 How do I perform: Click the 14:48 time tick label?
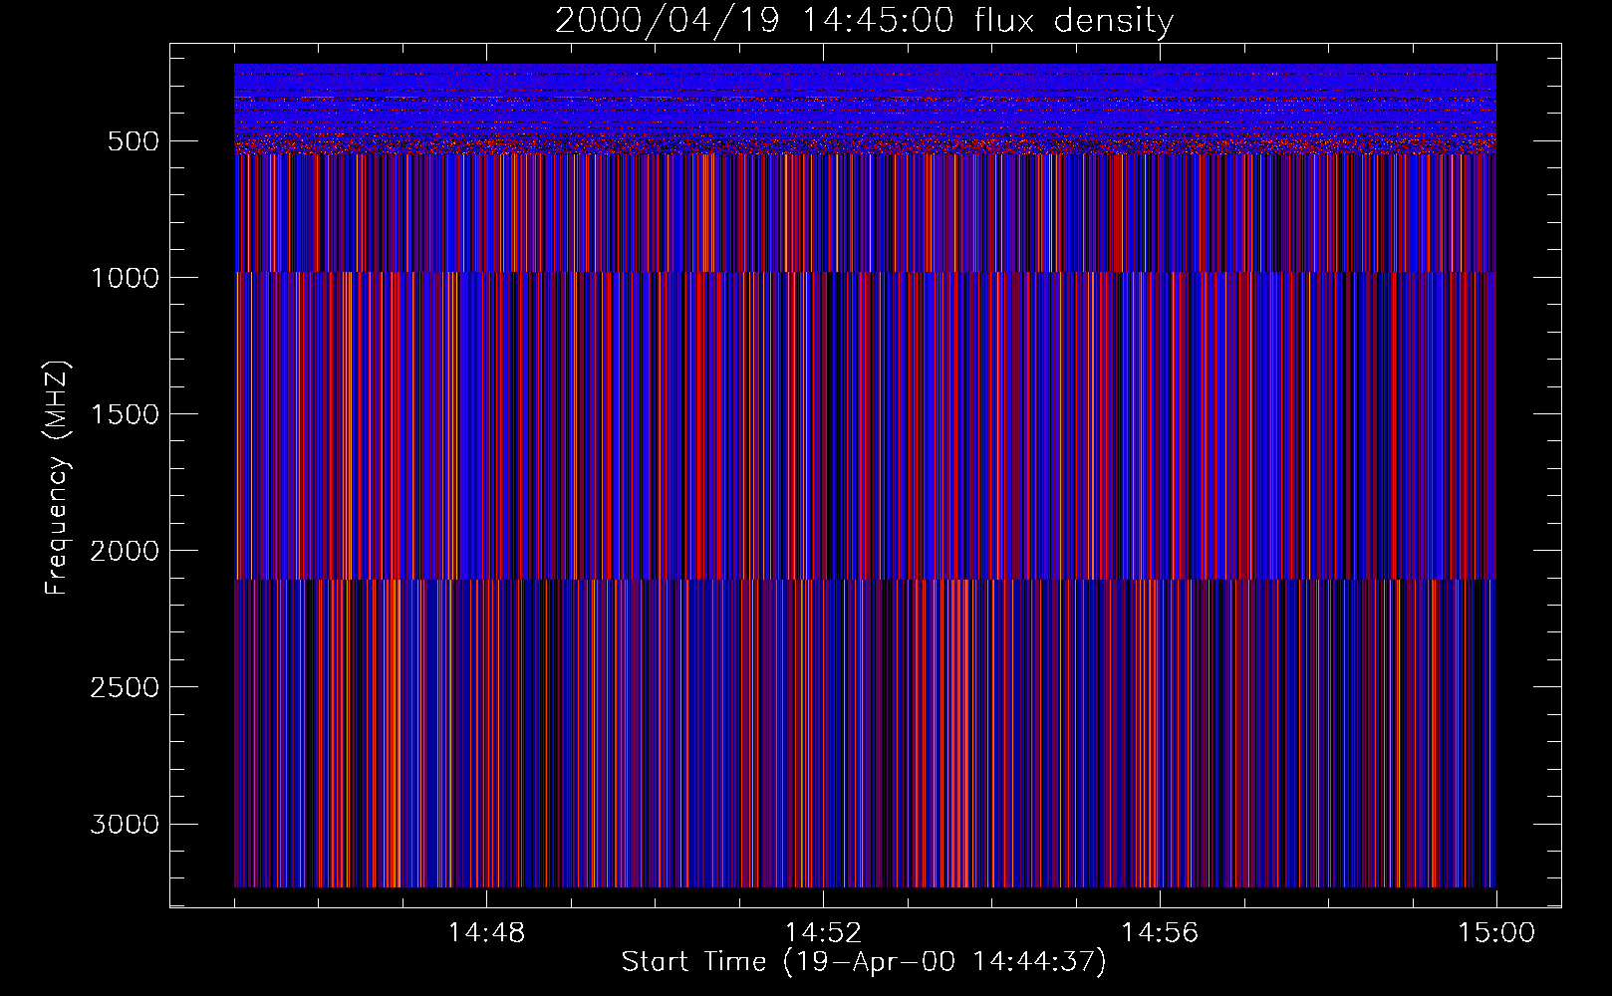tap(486, 933)
